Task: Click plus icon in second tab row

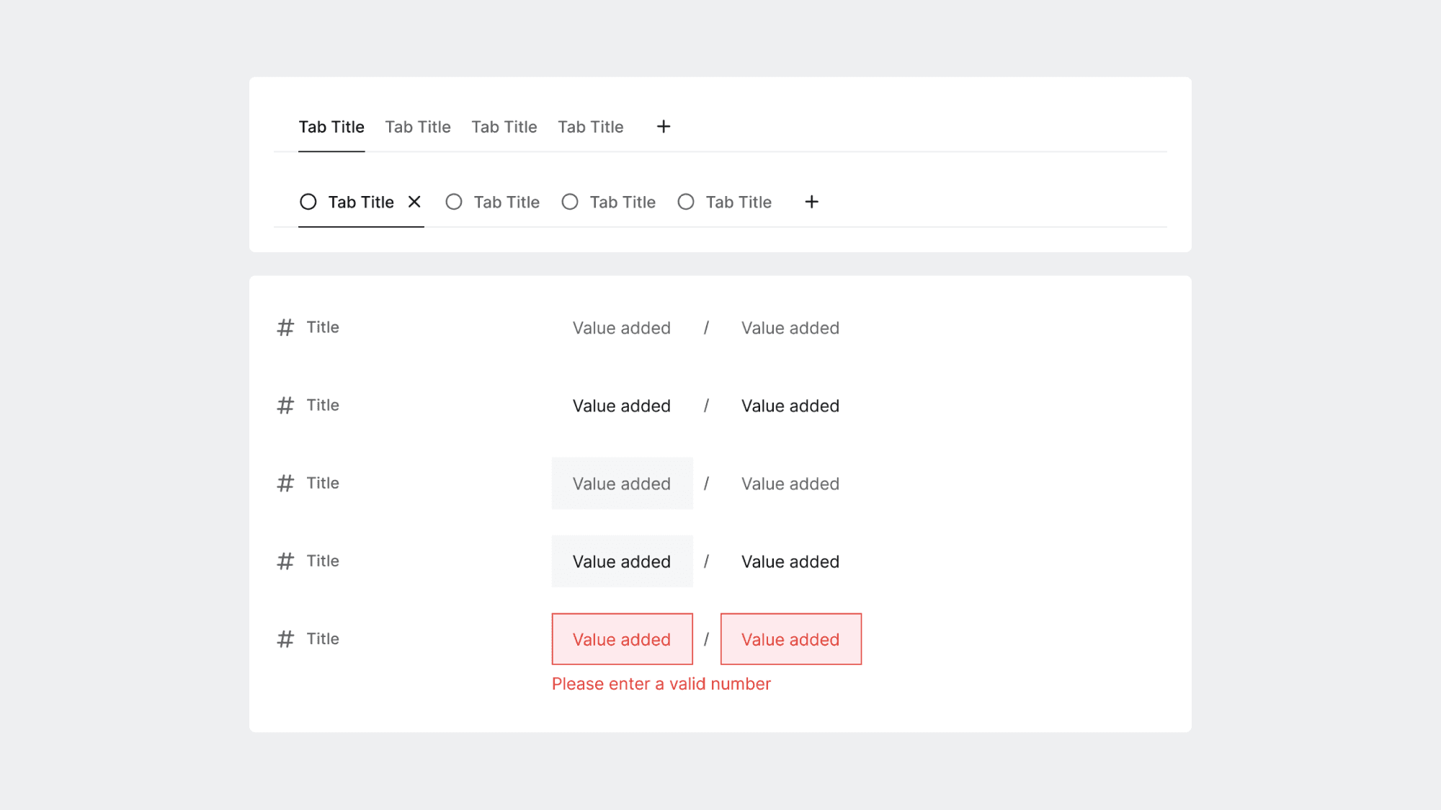Action: click(811, 202)
